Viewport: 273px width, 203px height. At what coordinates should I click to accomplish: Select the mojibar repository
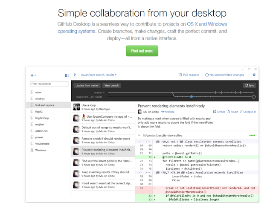pyautogui.click(x=48, y=125)
